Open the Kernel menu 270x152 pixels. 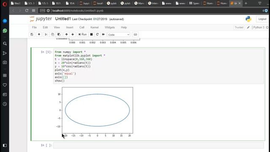pyautogui.click(x=94, y=27)
